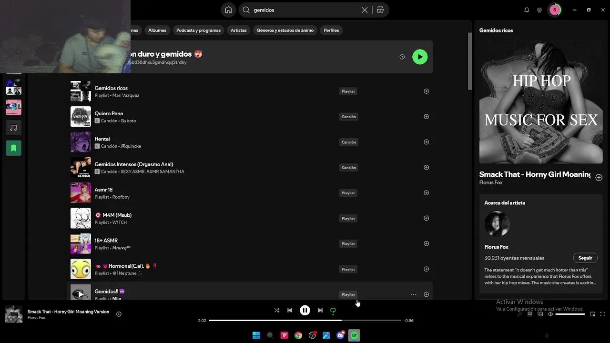Enter full screen mode

(x=603, y=314)
